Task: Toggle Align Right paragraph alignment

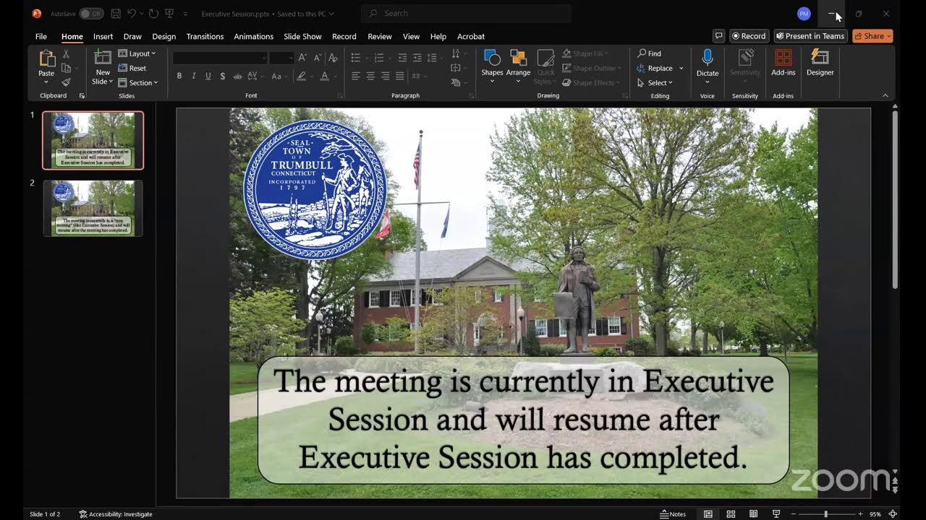Action: click(384, 76)
